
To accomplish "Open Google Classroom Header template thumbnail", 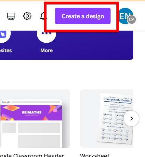I will pyautogui.click(x=35, y=119).
